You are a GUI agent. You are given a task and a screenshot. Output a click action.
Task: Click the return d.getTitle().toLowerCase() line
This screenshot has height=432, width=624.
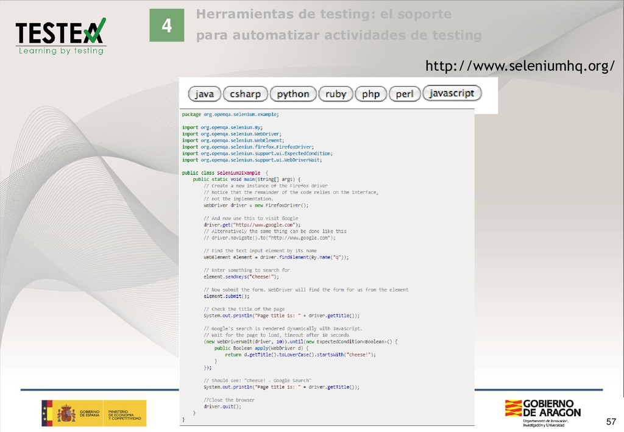click(x=300, y=355)
